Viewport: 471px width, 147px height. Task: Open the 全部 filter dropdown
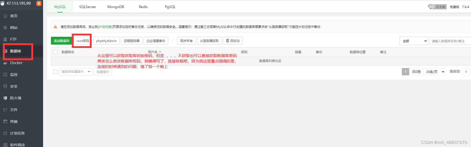click(x=414, y=41)
